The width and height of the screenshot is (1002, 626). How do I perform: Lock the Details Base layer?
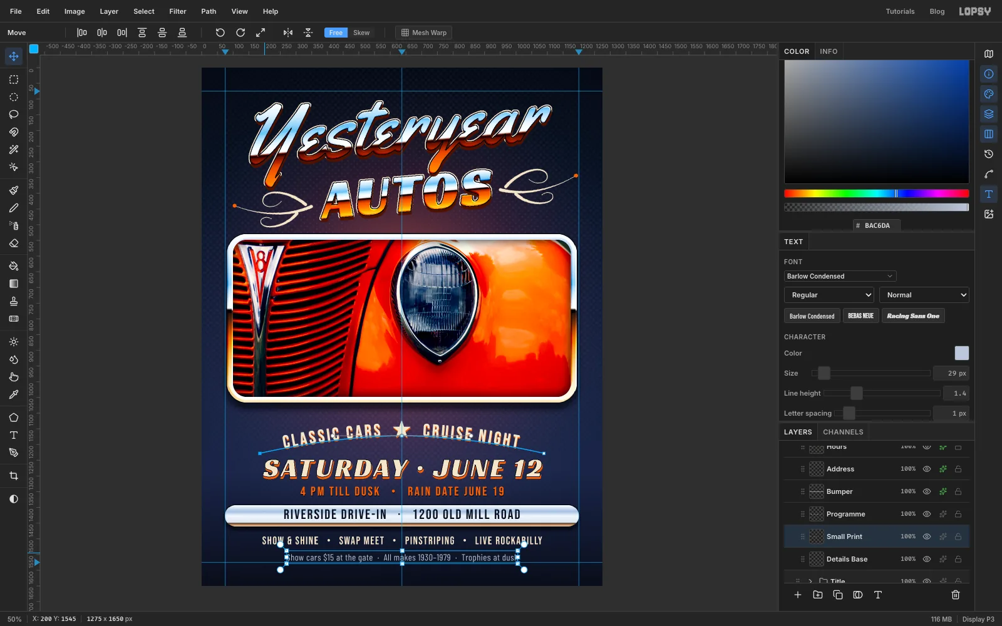[958, 559]
